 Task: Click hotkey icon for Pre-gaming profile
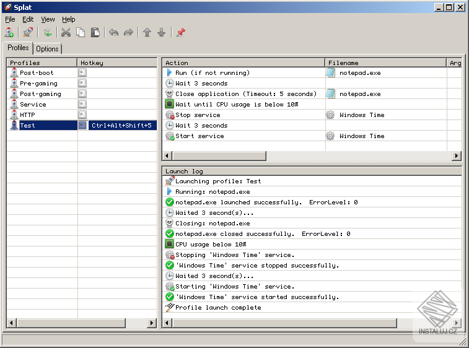[82, 83]
